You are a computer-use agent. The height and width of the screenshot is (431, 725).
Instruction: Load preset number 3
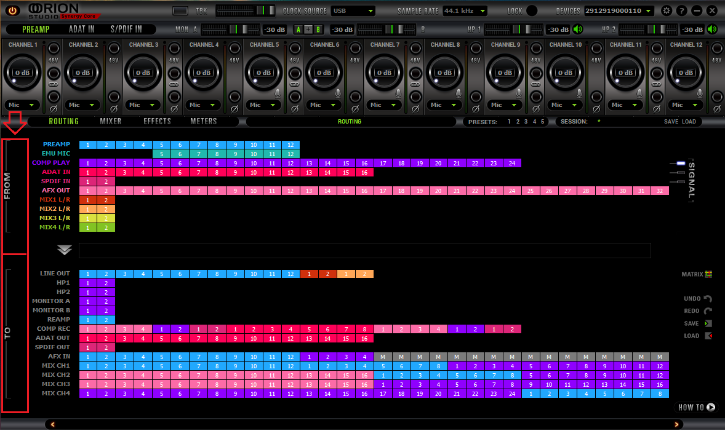pyautogui.click(x=526, y=122)
